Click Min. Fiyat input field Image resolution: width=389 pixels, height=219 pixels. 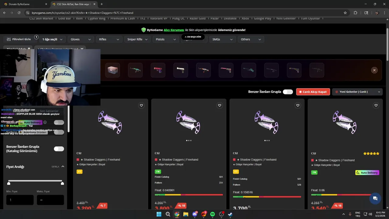tap(20, 200)
